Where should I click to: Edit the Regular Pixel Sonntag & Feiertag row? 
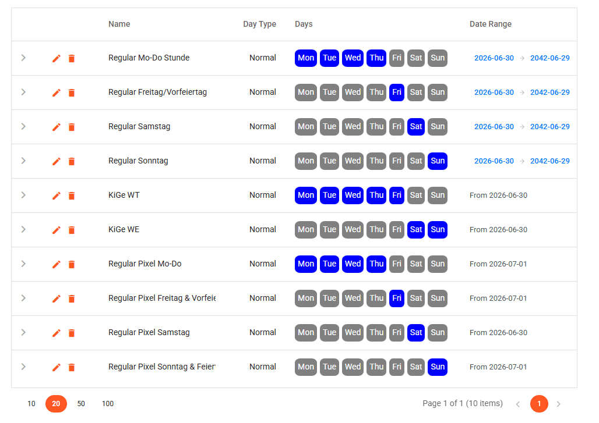(56, 367)
